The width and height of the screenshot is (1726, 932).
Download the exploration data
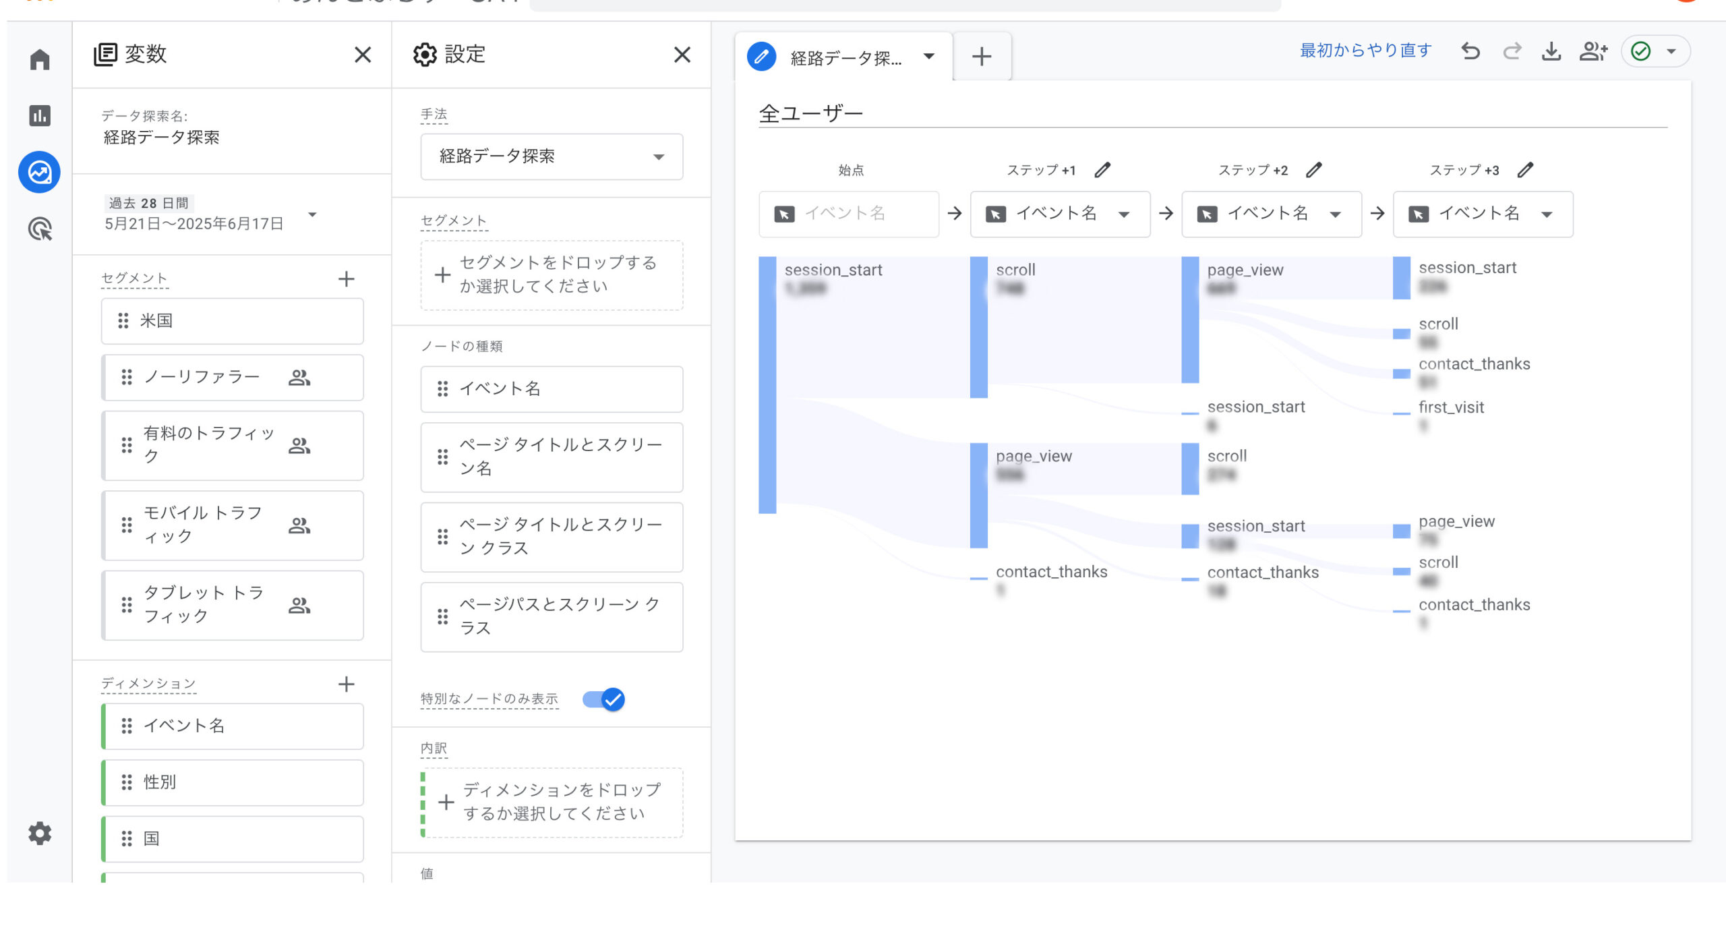tap(1551, 51)
